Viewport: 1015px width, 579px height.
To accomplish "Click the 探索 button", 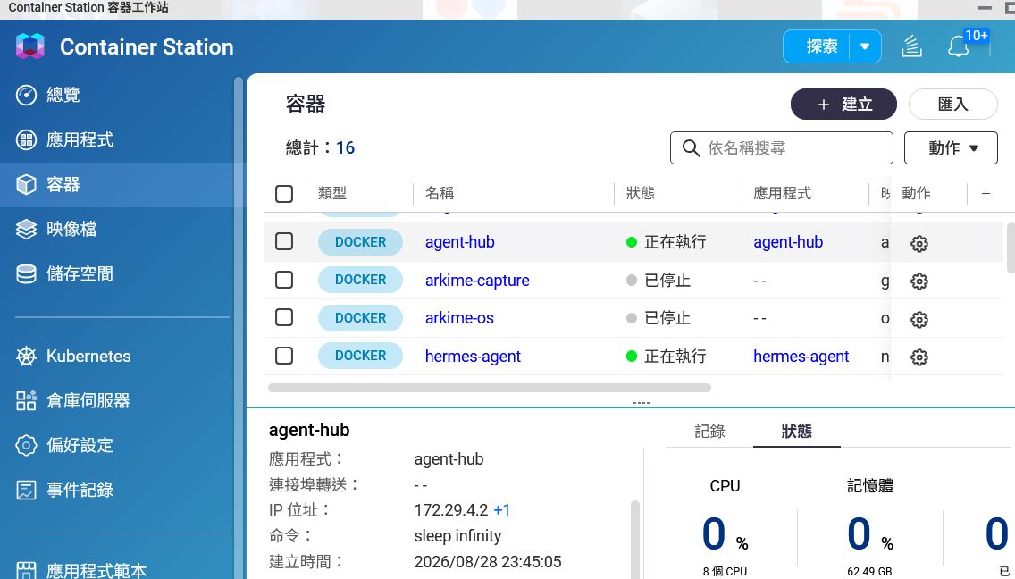I will [821, 46].
